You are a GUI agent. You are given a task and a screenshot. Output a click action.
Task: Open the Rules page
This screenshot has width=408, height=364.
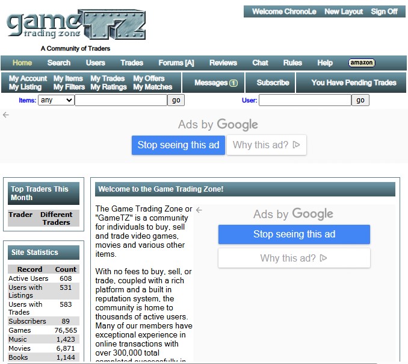click(292, 63)
